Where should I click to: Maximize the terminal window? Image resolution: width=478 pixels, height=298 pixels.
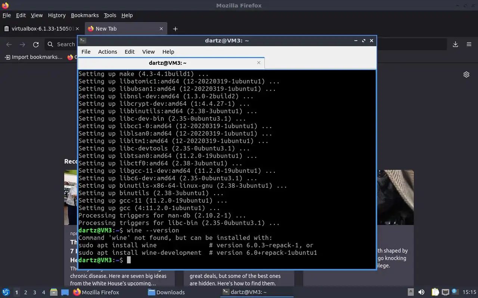[x=364, y=41]
